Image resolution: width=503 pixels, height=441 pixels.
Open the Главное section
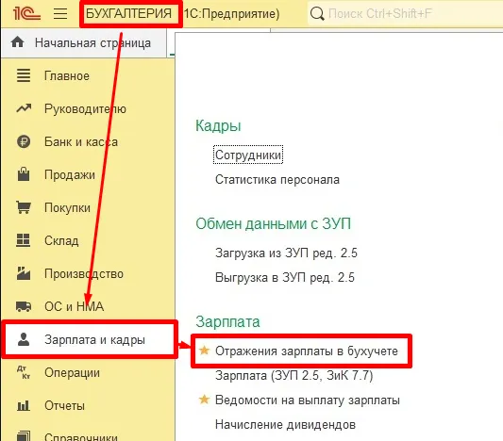tap(67, 76)
